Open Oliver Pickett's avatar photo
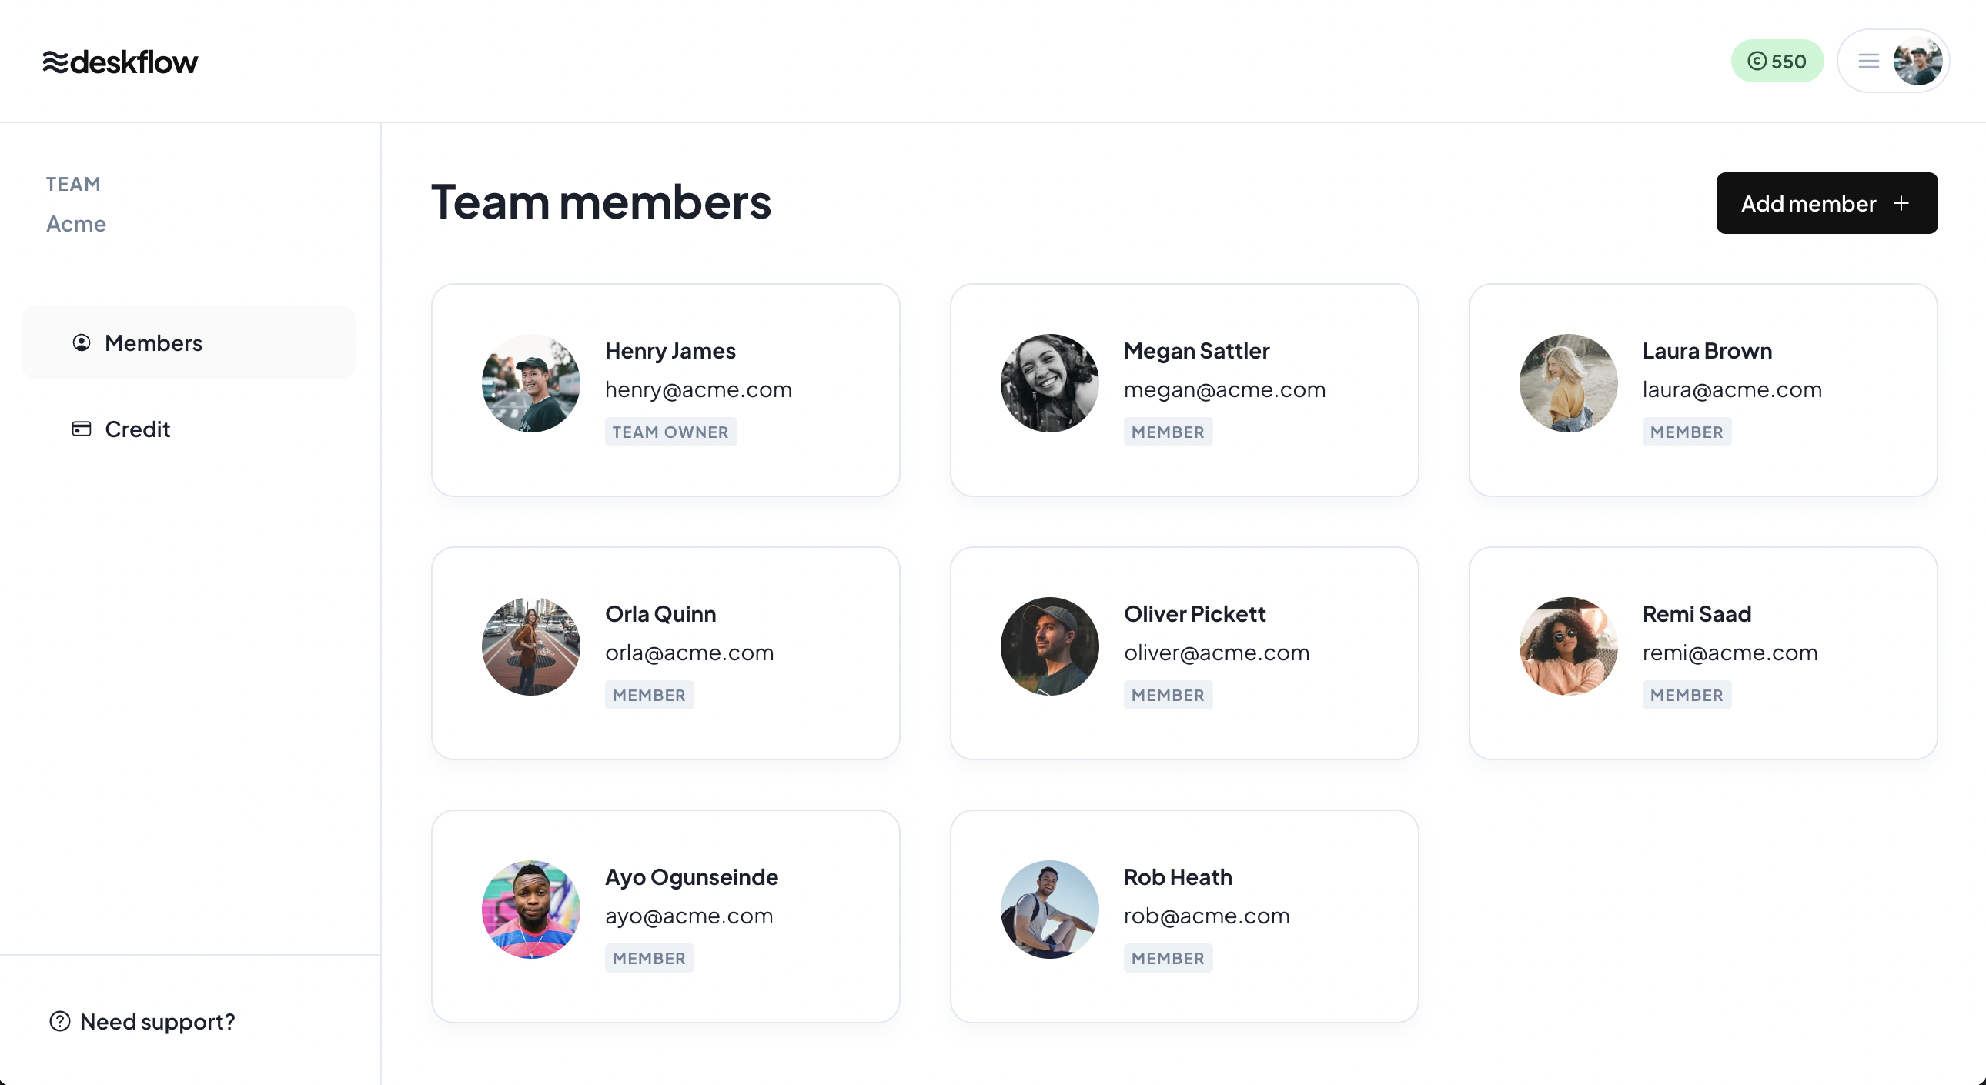Screen dimensions: 1986x1085 (1049, 646)
